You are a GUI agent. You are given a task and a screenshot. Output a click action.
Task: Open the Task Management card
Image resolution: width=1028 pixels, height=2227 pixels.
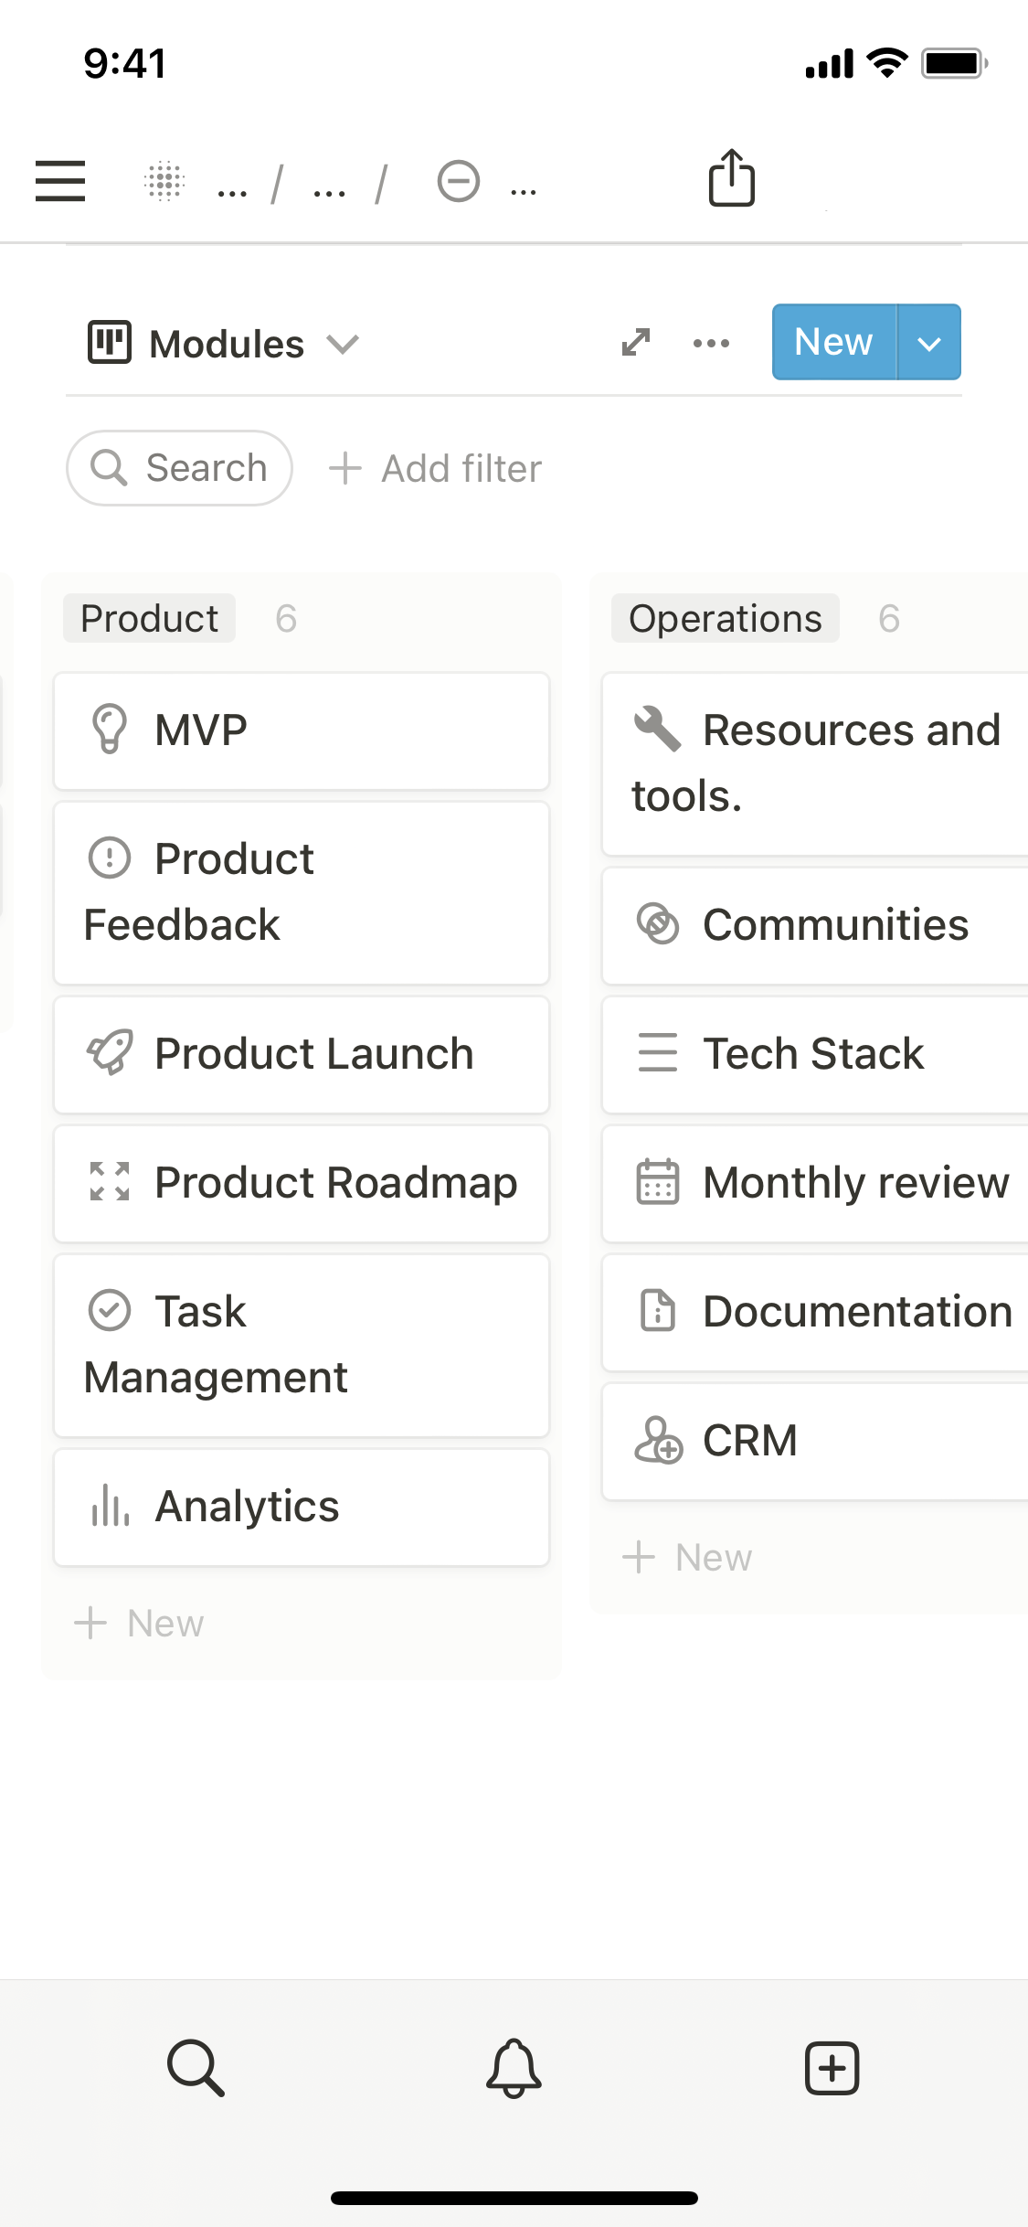302,1345
